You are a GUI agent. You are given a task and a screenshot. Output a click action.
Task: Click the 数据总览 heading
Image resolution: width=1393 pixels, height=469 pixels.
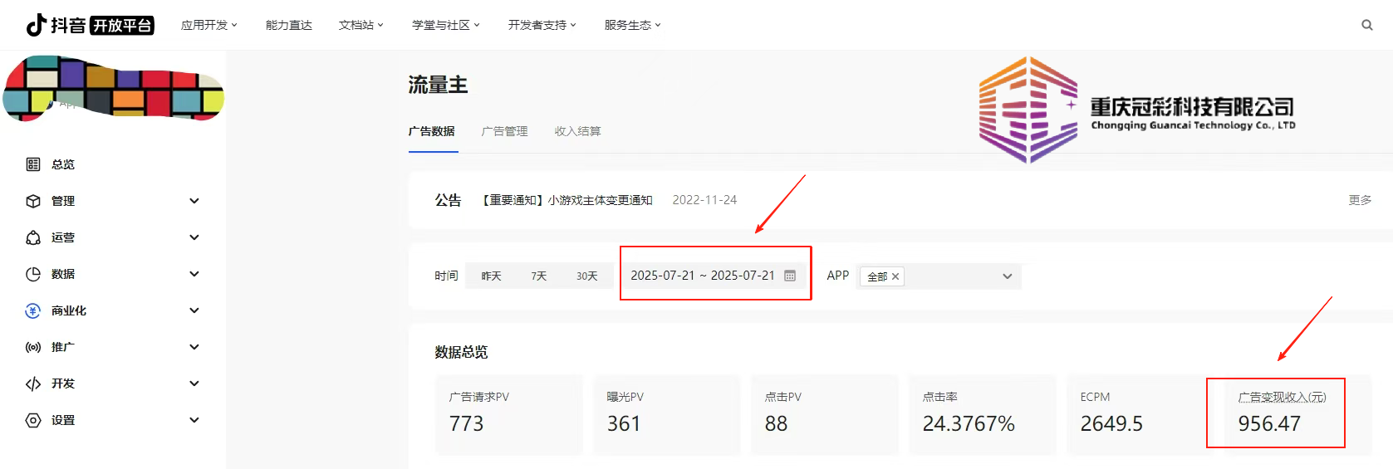click(x=462, y=352)
